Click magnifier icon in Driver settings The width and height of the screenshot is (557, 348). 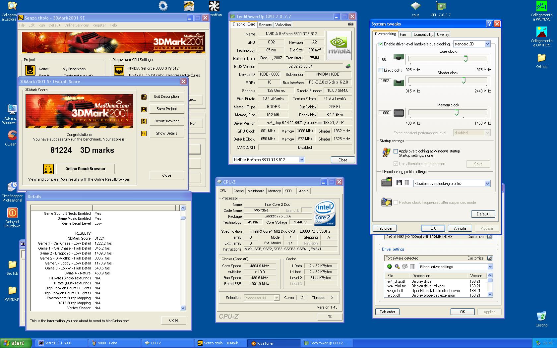pyautogui.click(x=397, y=266)
